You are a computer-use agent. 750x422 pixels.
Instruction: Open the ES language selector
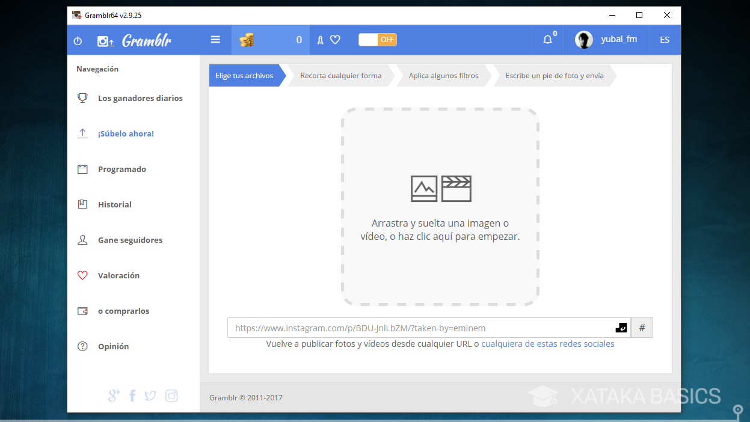tap(664, 39)
